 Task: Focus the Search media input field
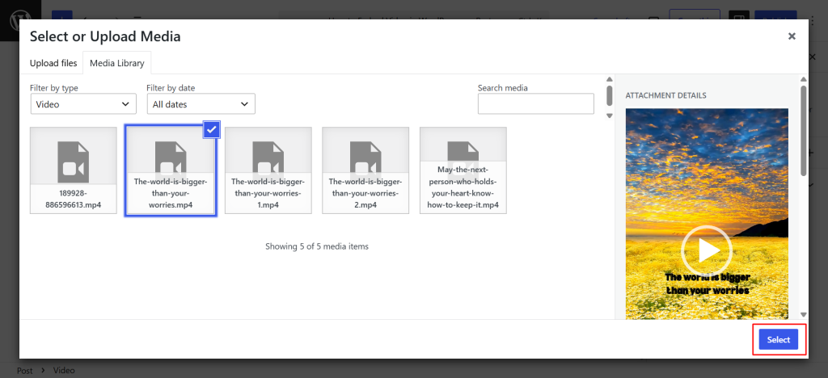[536, 104]
